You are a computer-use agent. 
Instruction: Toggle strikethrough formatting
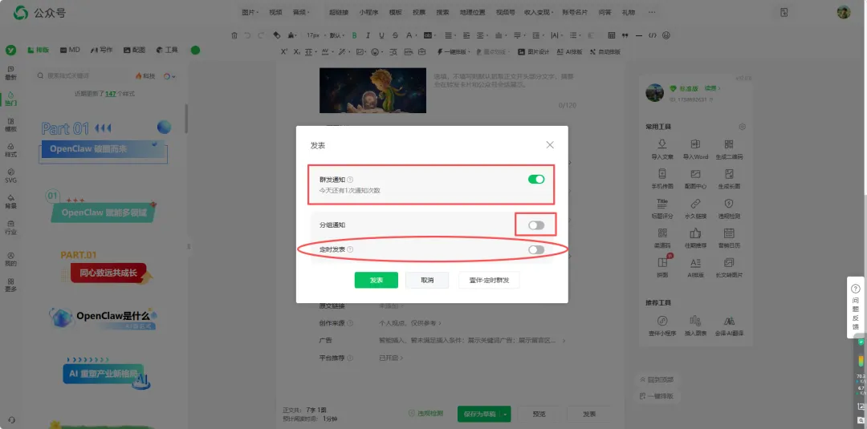pyautogui.click(x=395, y=35)
